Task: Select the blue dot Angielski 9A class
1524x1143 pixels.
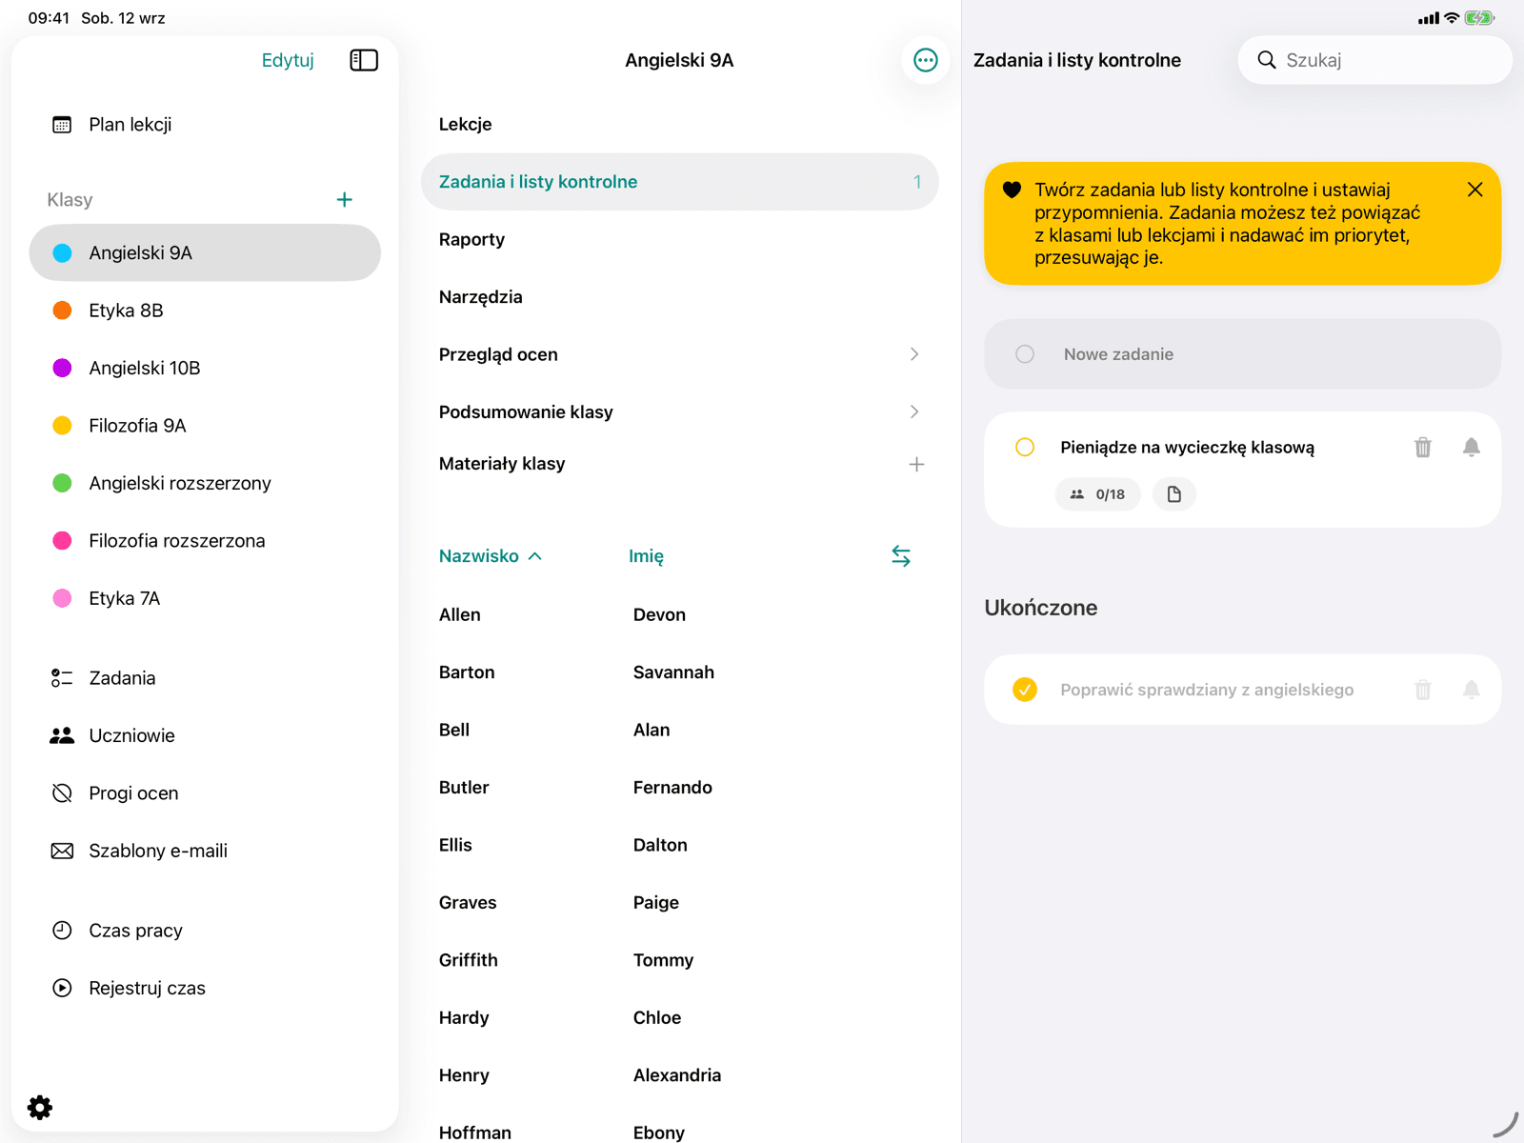Action: click(x=205, y=252)
